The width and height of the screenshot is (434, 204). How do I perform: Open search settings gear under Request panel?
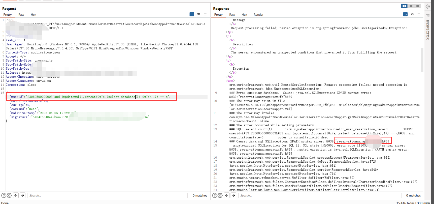(x=9, y=195)
